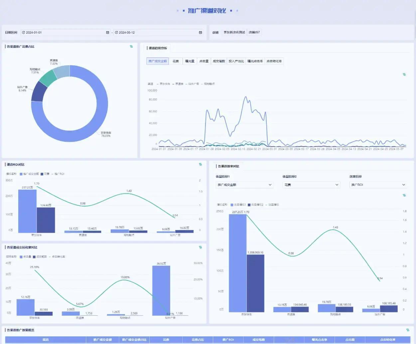Toggle 点击量 legend in conversion rate chart

click(26, 257)
